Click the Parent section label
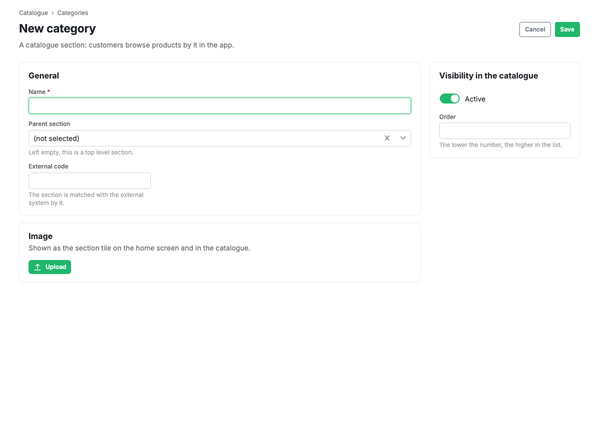This screenshot has width=599, height=424. click(49, 124)
